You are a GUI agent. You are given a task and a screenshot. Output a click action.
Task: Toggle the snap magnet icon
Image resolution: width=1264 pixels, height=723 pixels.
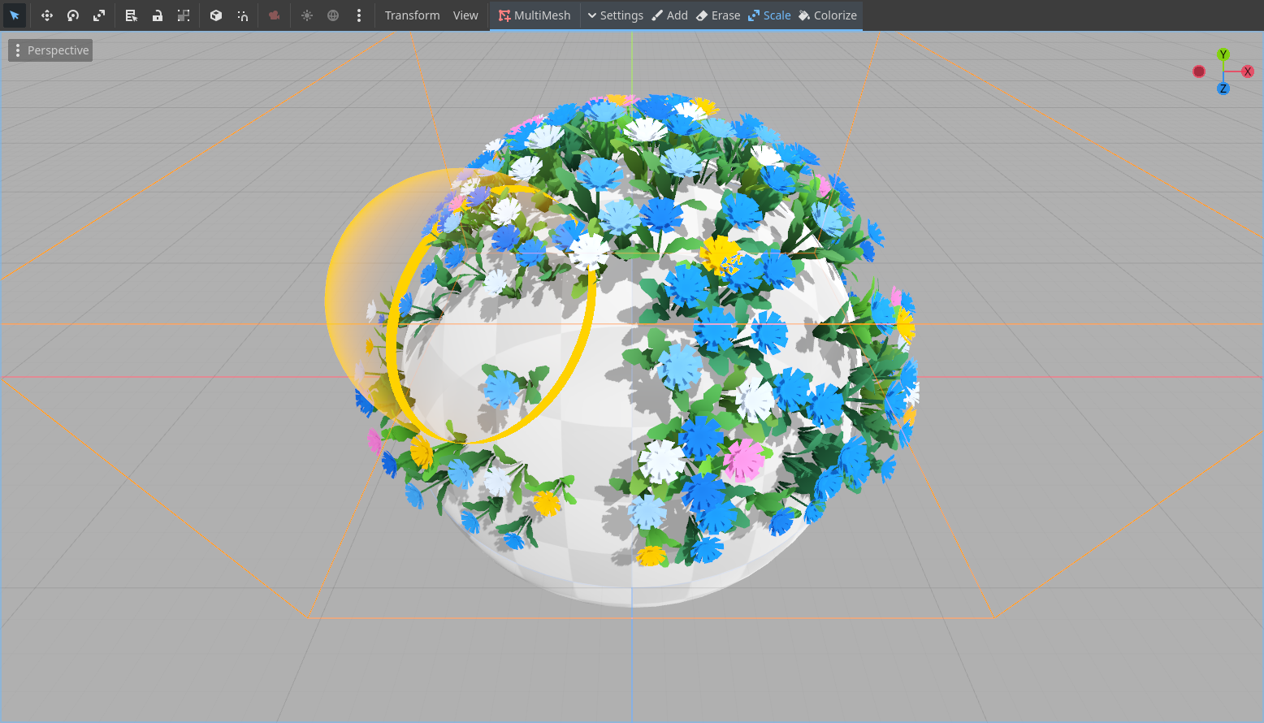242,15
